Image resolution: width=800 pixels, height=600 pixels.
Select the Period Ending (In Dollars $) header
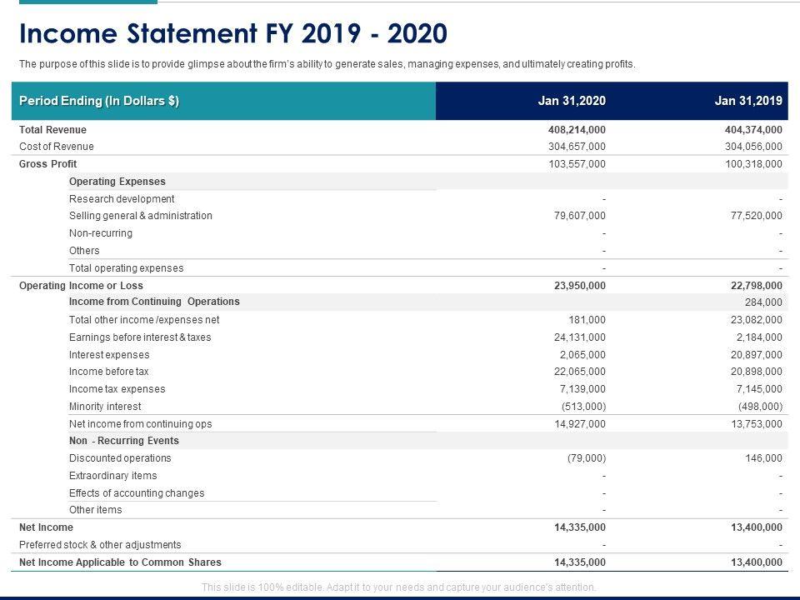click(99, 101)
